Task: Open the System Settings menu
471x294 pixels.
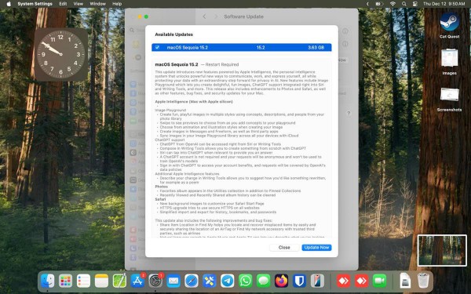Action: tap(35, 4)
